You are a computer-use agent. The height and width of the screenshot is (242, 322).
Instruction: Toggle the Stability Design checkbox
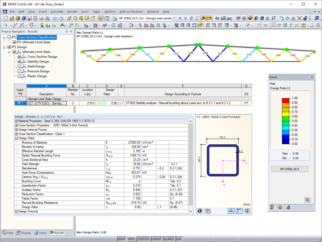[x=20, y=62]
